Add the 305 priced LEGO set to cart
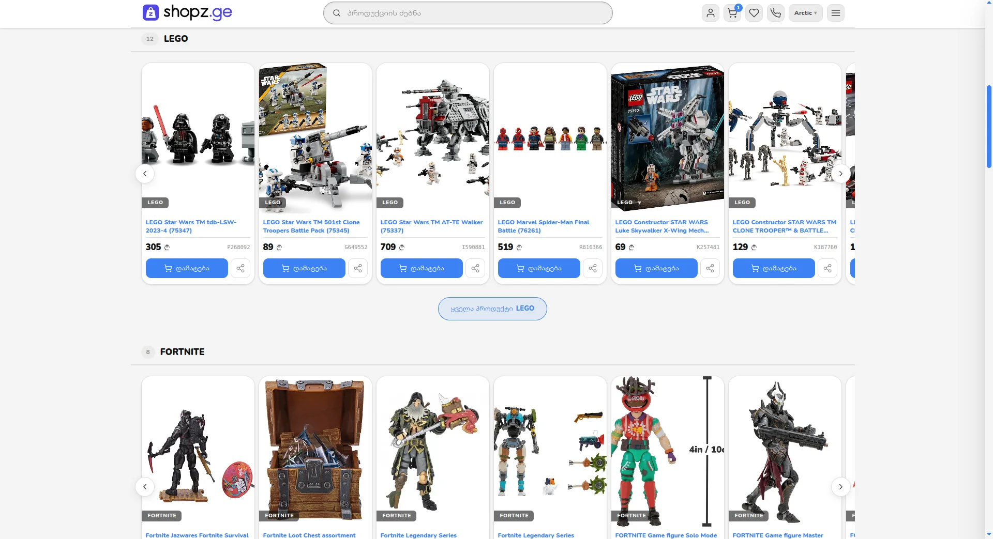 [187, 268]
